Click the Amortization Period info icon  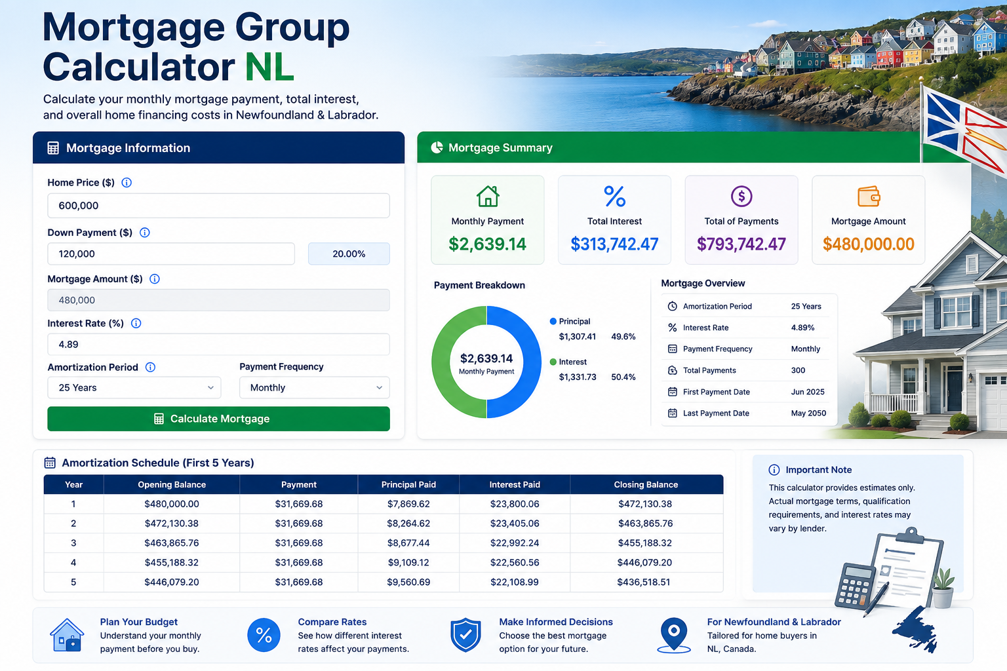pos(150,367)
